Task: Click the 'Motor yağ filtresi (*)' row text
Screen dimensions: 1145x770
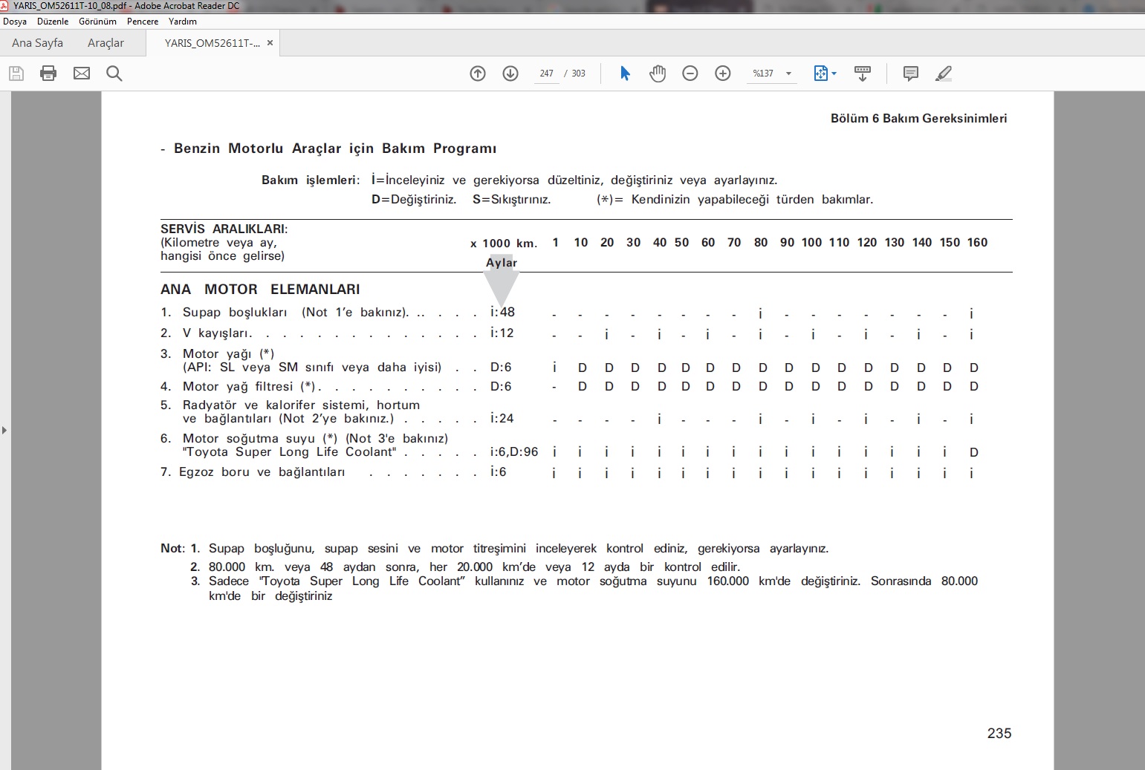Action: point(250,387)
